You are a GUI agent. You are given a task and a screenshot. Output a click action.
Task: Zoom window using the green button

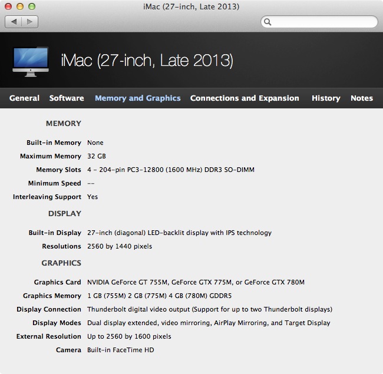pos(32,6)
